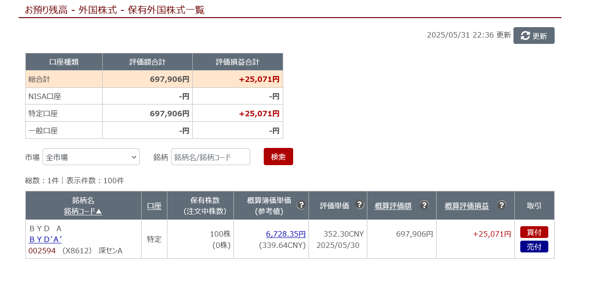Sort by 銘柄コード column header

(83, 211)
